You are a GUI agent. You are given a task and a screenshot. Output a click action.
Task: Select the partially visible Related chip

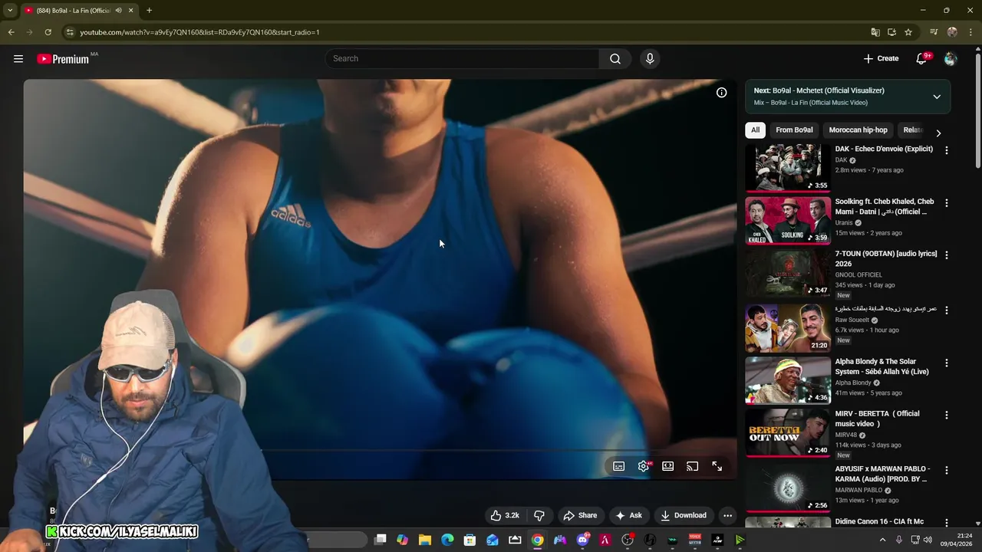point(912,130)
